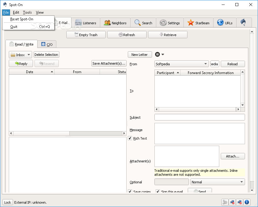Screen dimensions: 258x207
Task: Click the Attachment(s) list box
Action: click(x=187, y=156)
